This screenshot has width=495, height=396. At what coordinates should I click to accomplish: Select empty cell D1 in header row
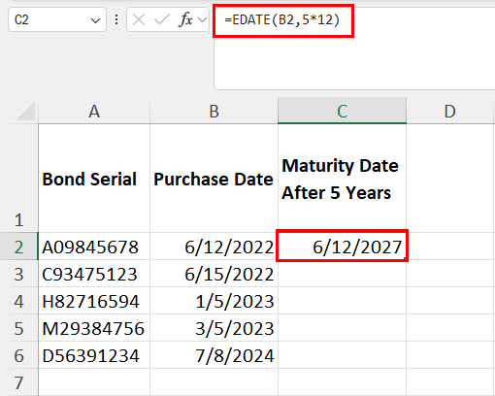click(x=450, y=179)
